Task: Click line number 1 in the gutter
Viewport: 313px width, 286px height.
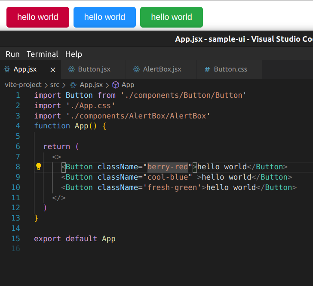Action: click(x=18, y=95)
